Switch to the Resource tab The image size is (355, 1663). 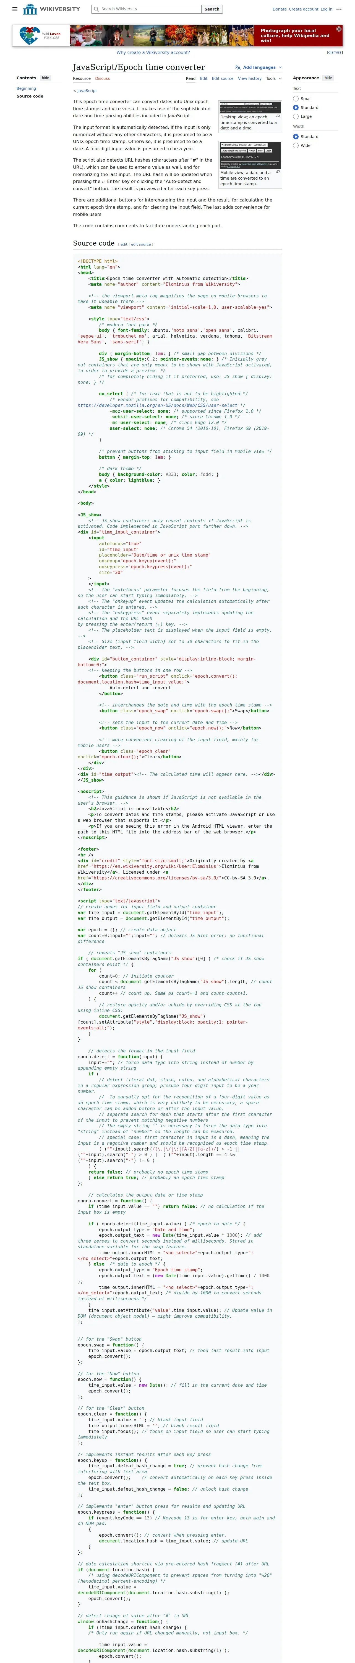(x=82, y=78)
